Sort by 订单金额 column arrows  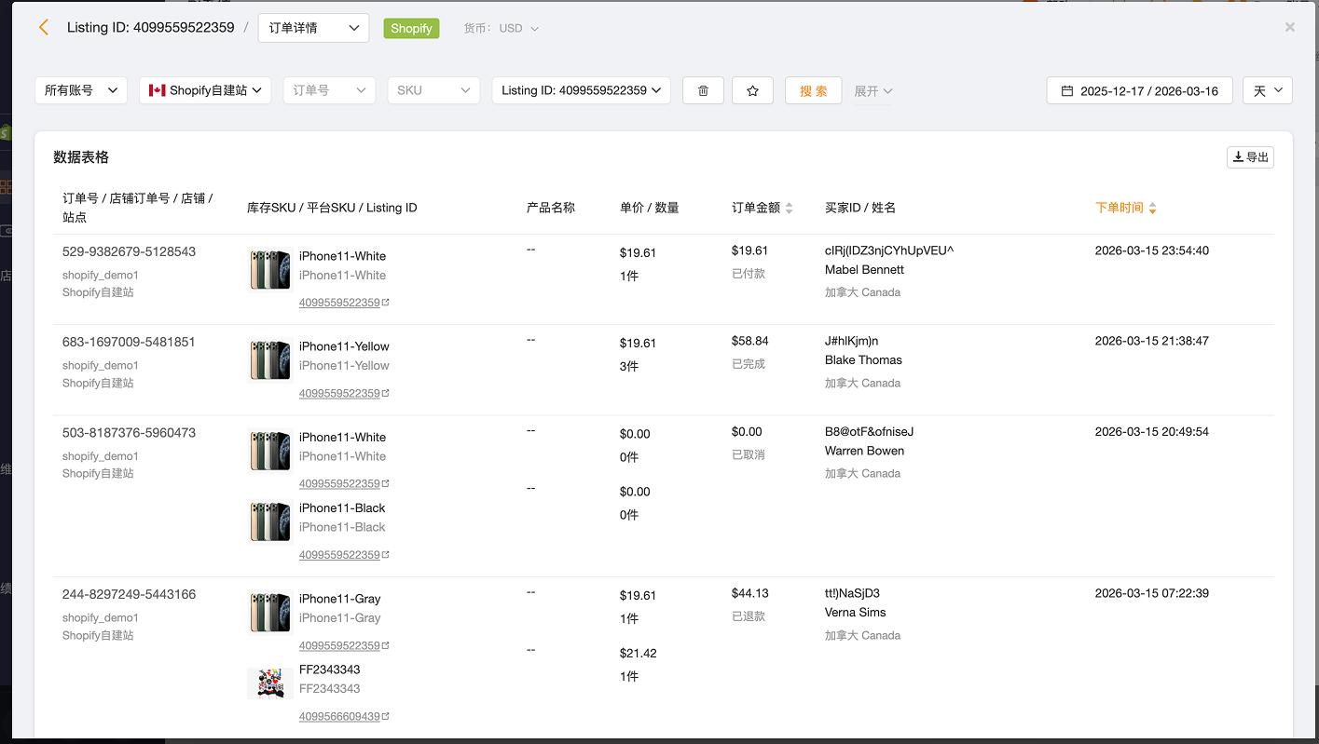[789, 209]
